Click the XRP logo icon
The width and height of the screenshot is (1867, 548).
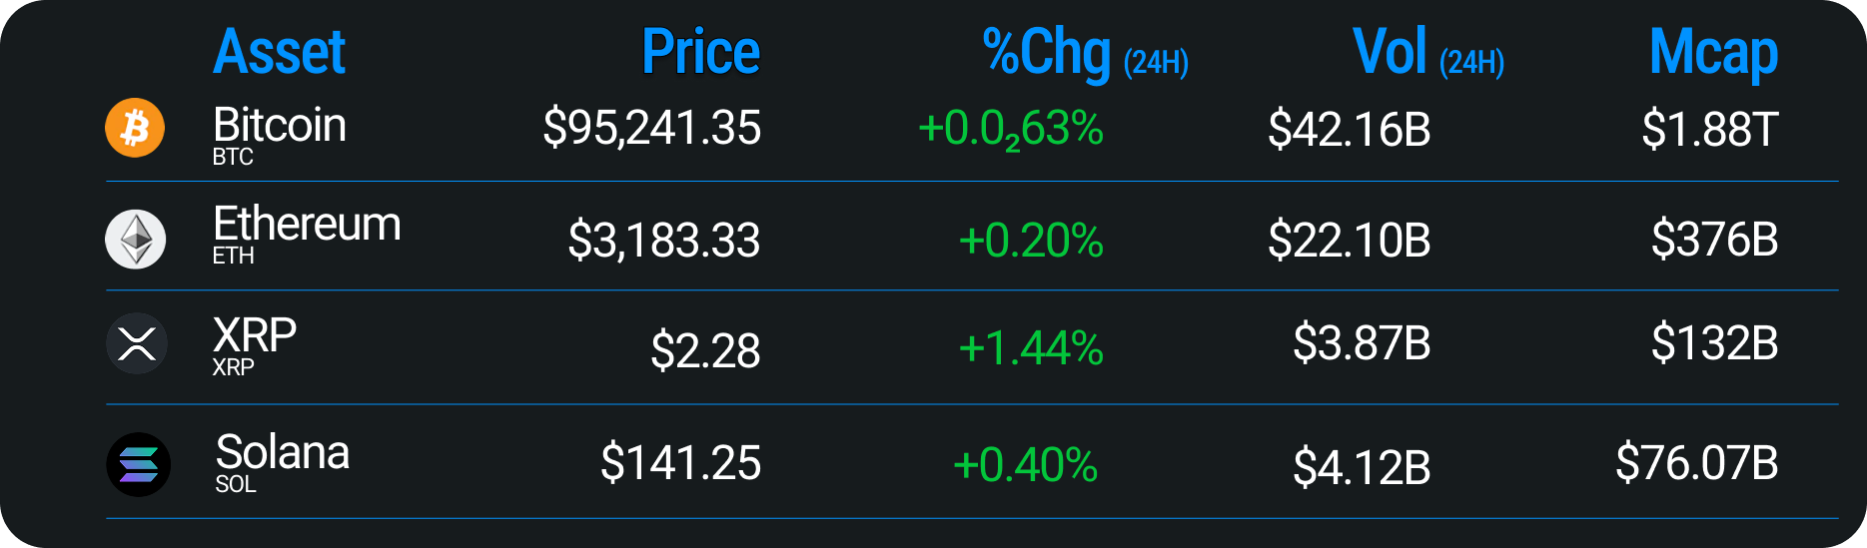pyautogui.click(x=136, y=343)
